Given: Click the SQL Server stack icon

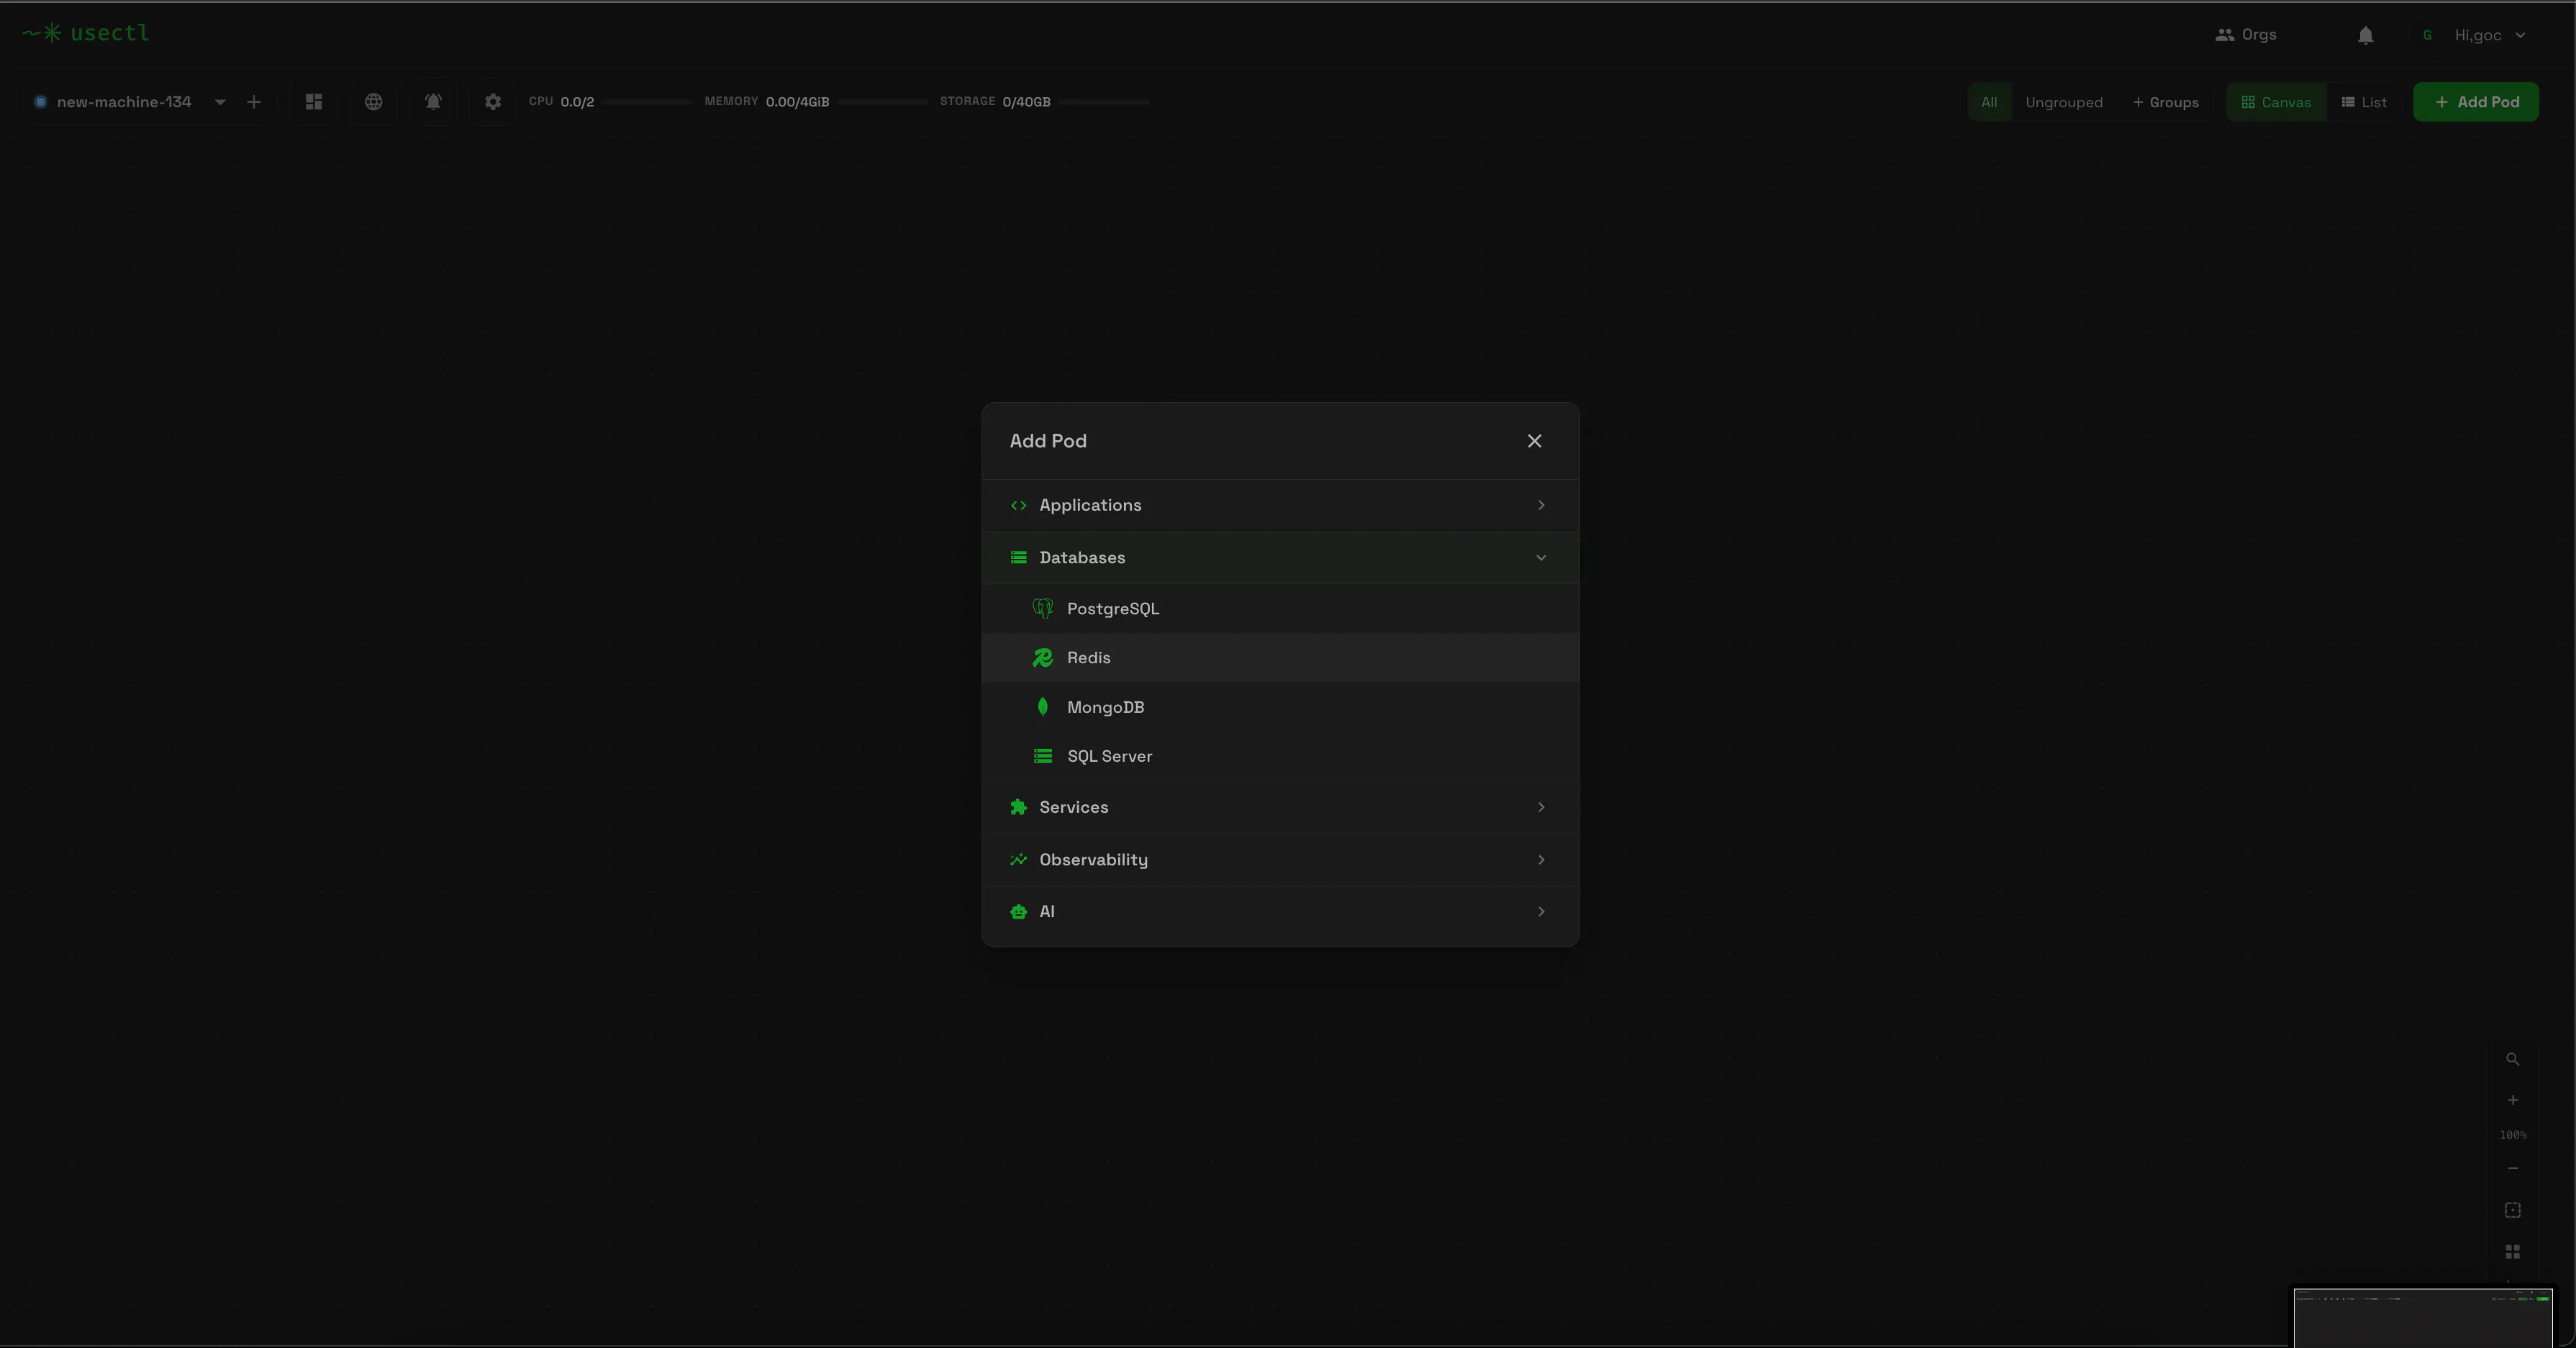Looking at the screenshot, I should click(1042, 756).
